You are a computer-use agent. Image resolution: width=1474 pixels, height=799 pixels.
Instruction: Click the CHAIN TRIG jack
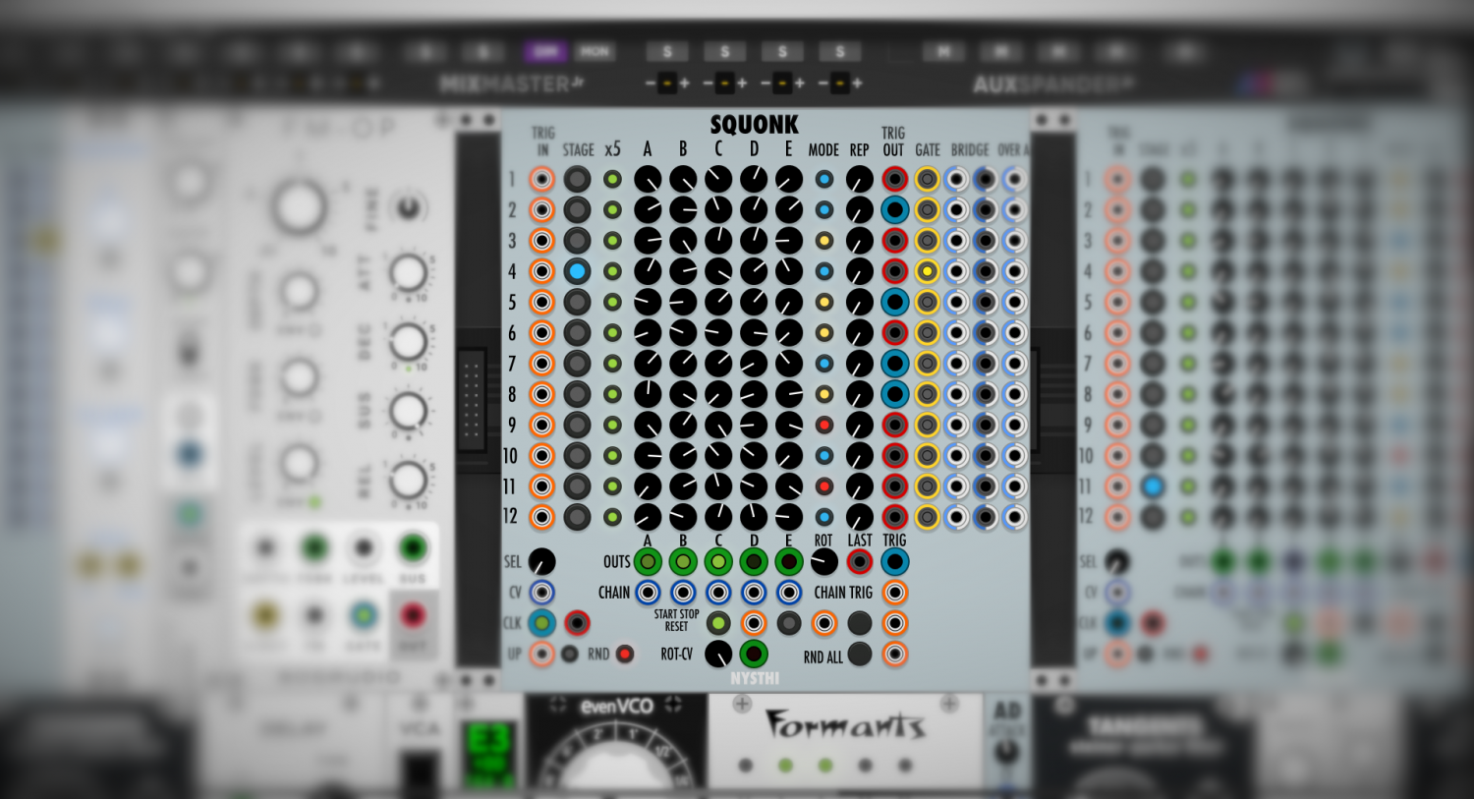tap(894, 593)
